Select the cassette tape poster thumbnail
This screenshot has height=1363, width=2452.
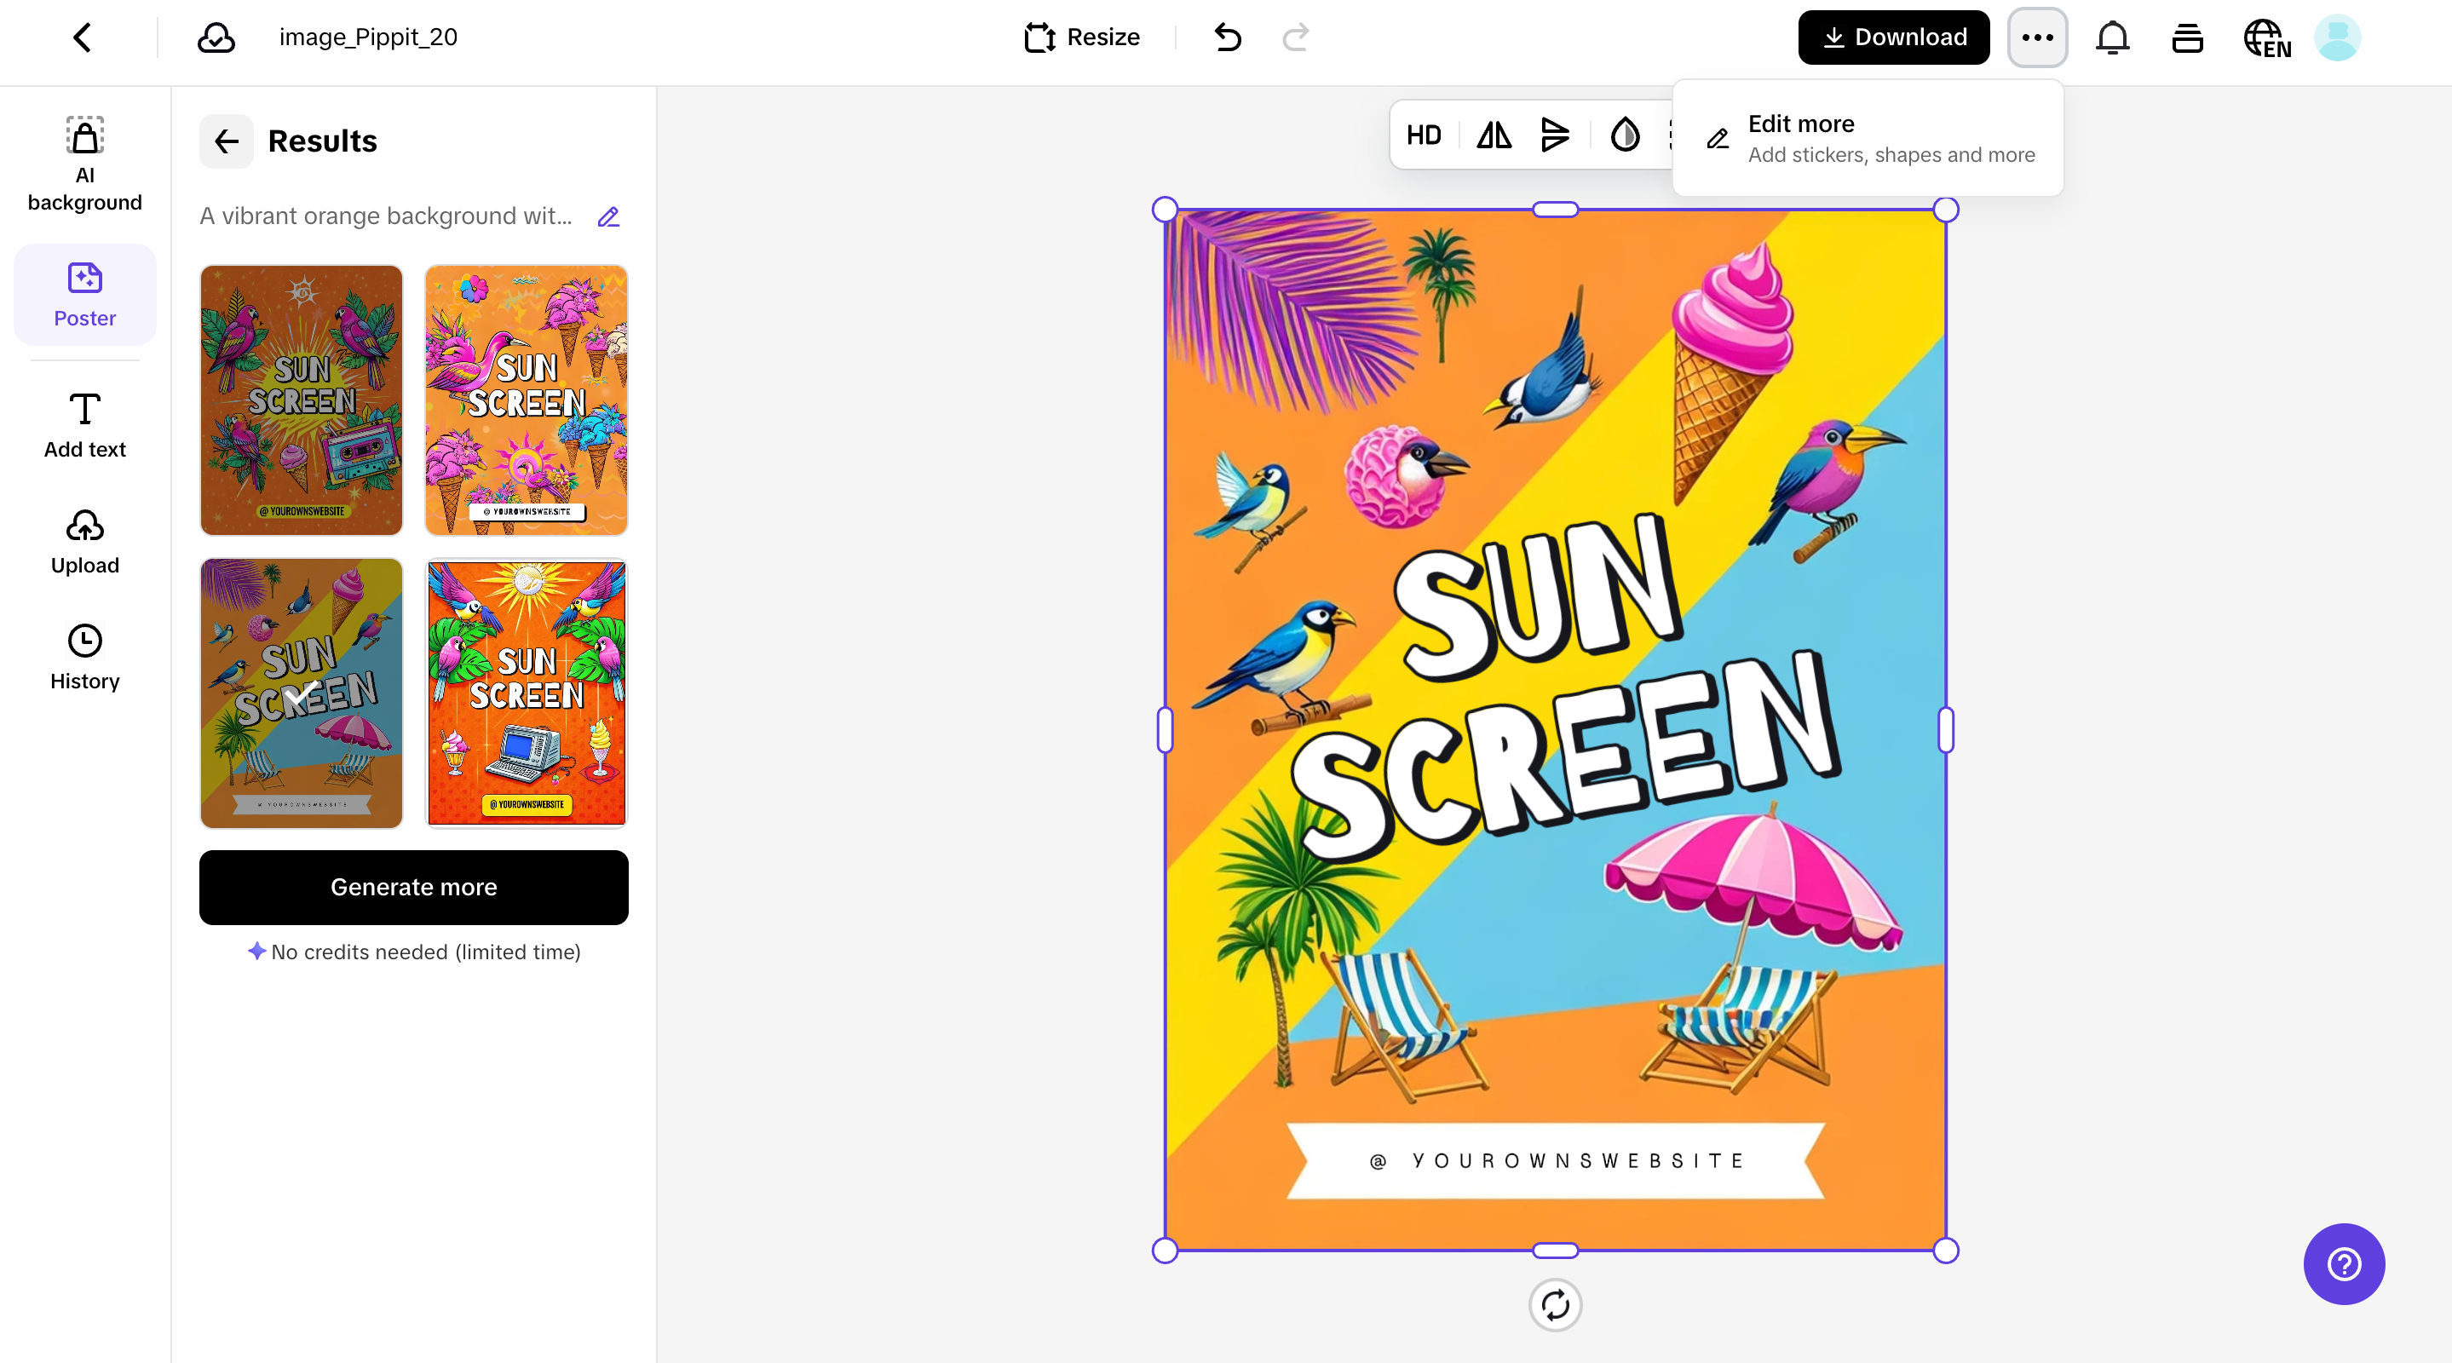click(301, 400)
